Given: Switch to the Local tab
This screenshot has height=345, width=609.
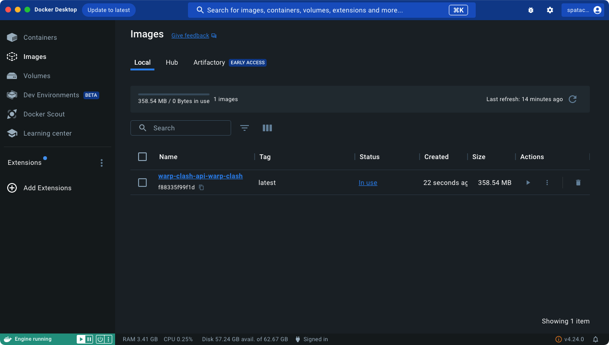Looking at the screenshot, I should (142, 62).
